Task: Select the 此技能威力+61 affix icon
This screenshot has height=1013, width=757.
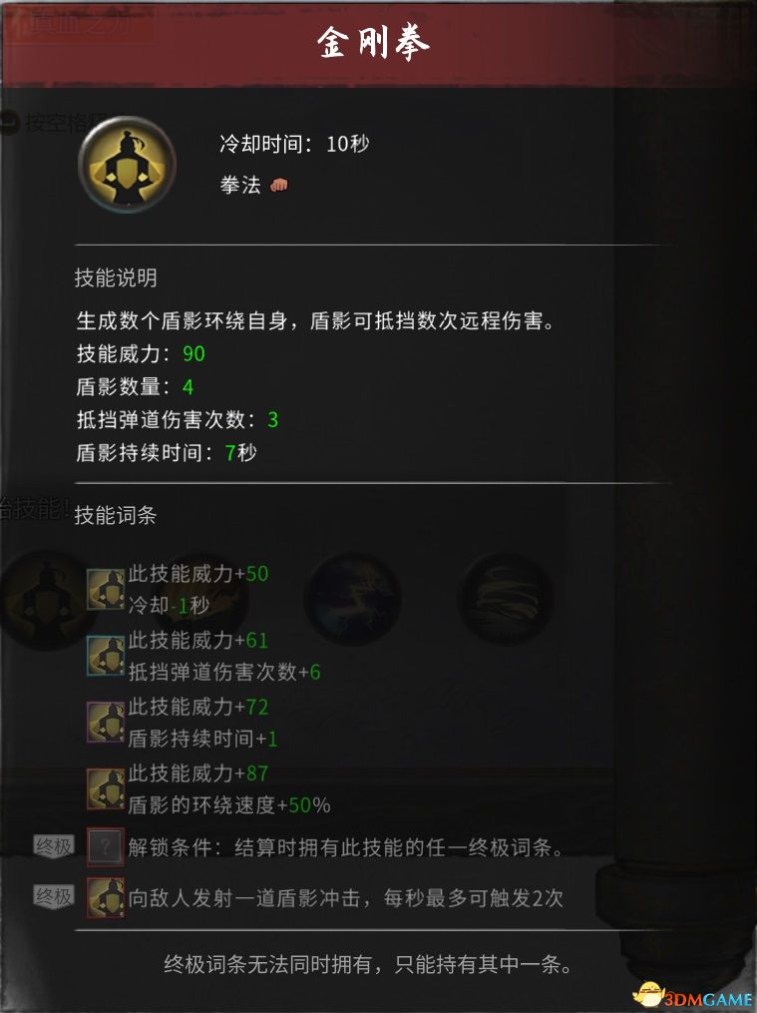Action: click(x=106, y=656)
